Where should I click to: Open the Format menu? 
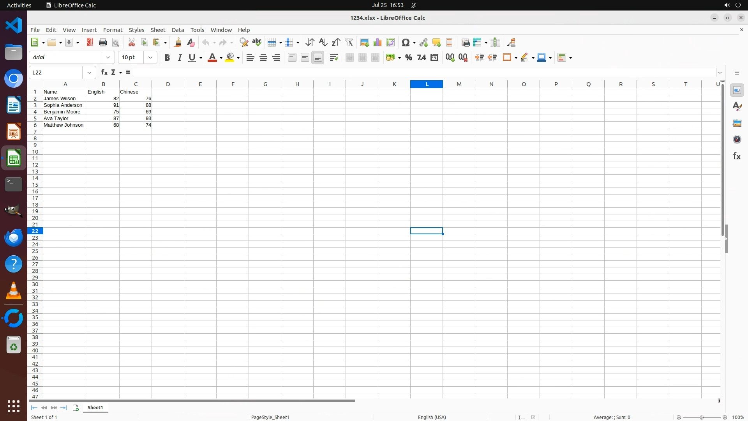click(113, 30)
